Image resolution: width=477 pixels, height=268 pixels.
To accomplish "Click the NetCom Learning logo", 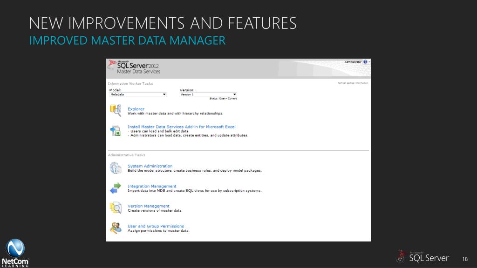I will click(15, 253).
